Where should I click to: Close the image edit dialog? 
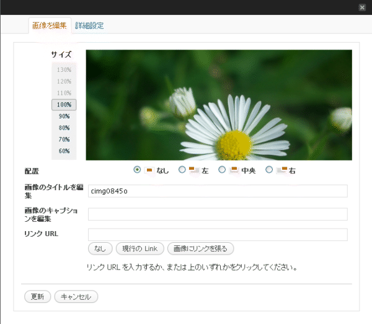[x=362, y=7]
